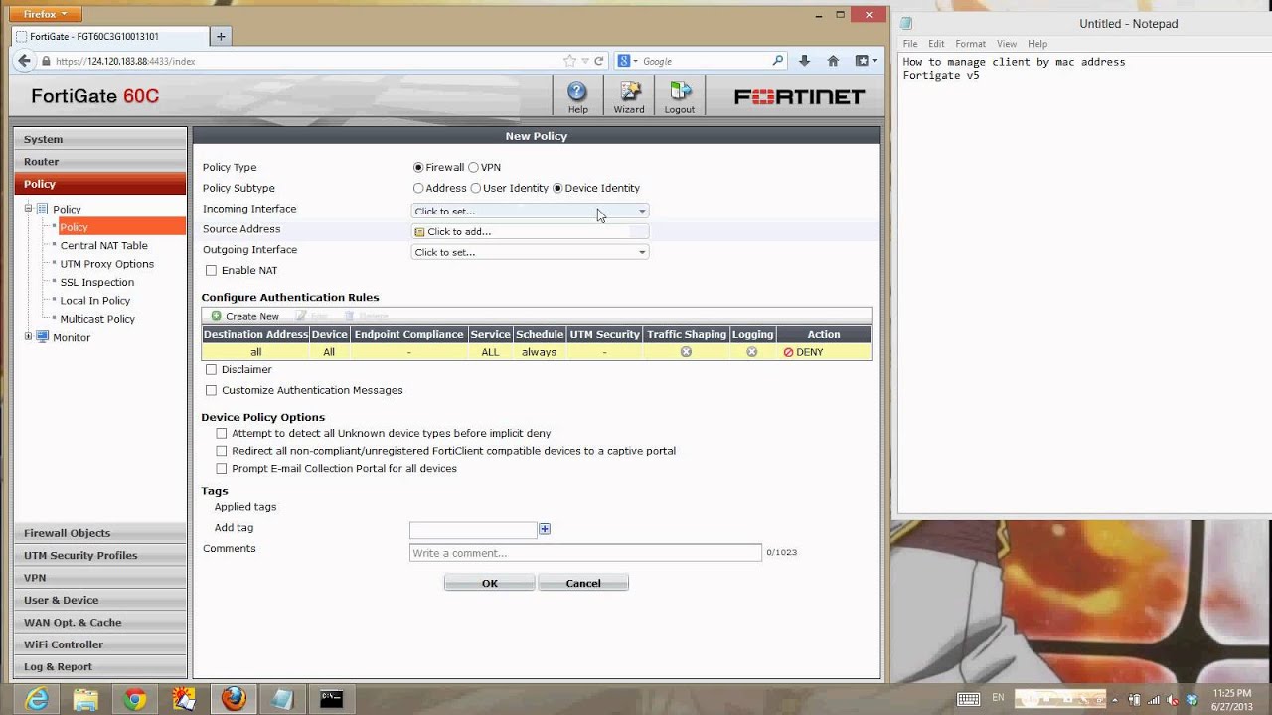The image size is (1272, 715).
Task: Click the plus icon next to Add tag
Action: coord(545,529)
